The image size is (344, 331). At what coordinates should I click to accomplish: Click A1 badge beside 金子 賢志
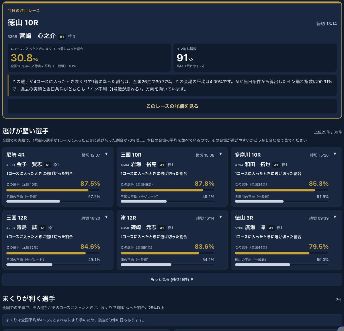[x=48, y=165]
